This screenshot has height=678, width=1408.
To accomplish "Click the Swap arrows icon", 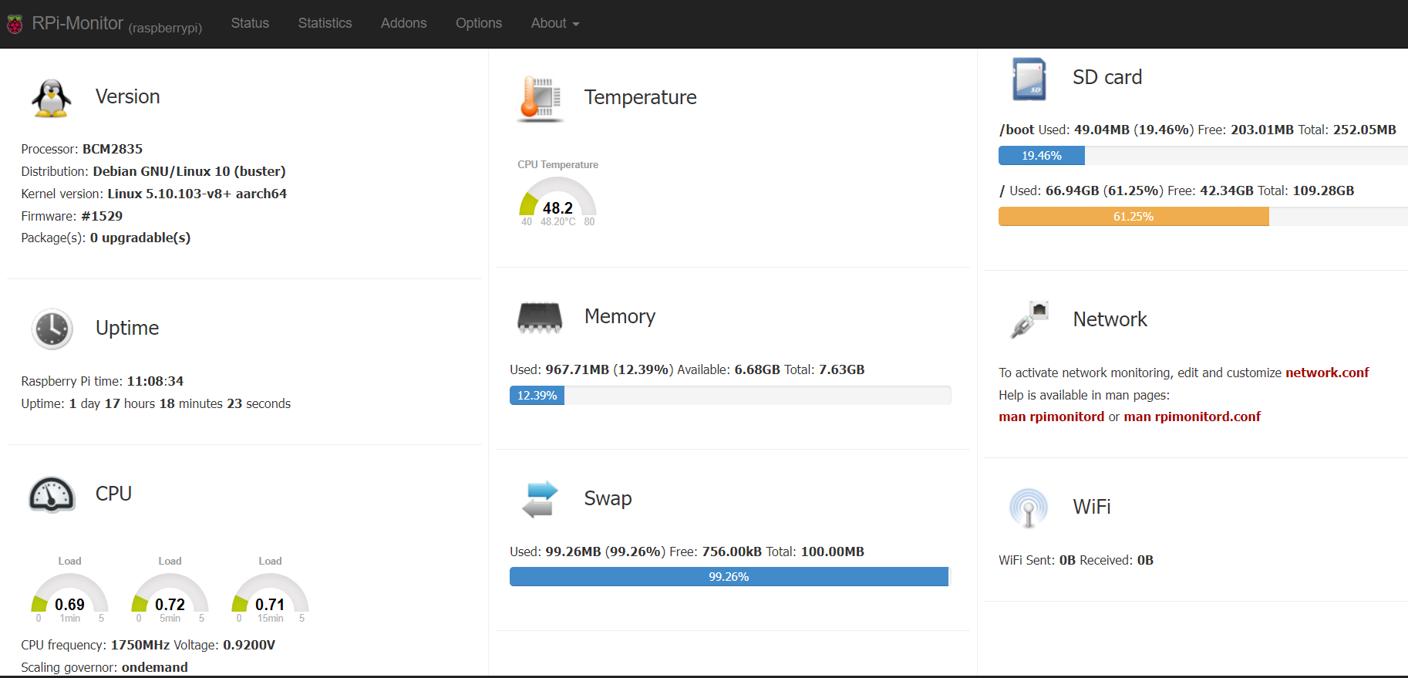I will point(540,499).
